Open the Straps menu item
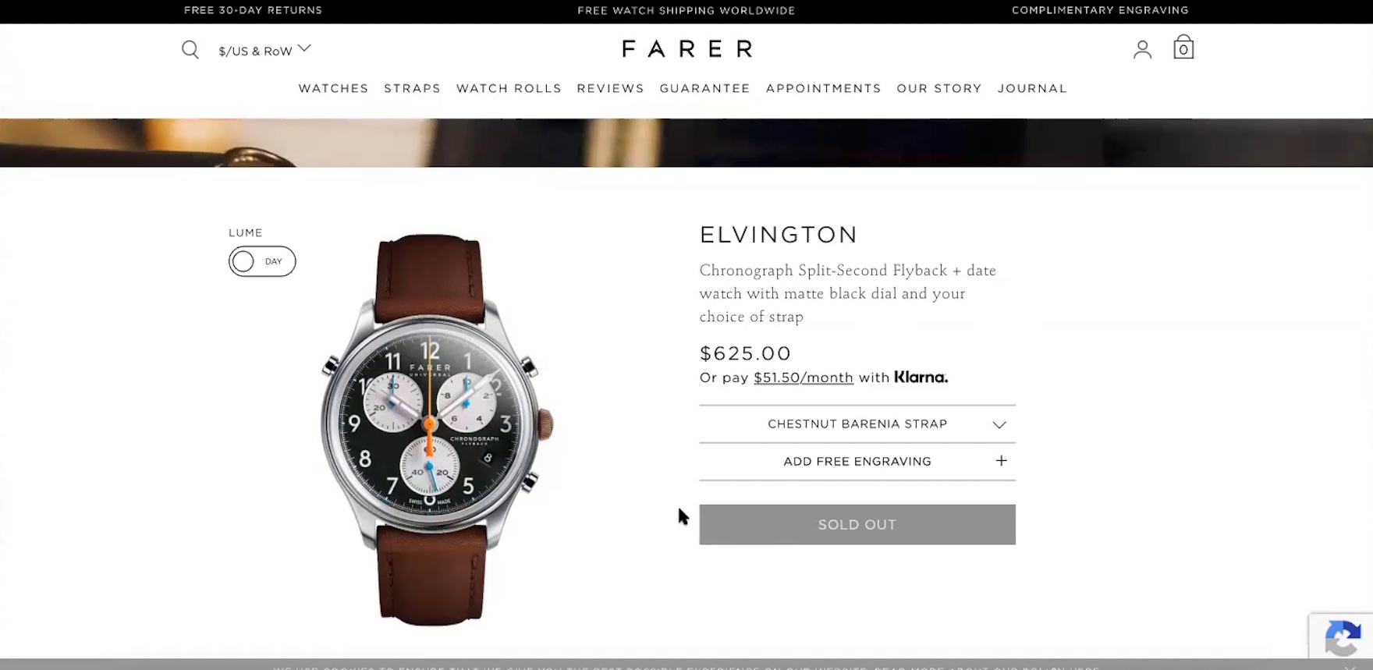The width and height of the screenshot is (1373, 670). pos(412,88)
